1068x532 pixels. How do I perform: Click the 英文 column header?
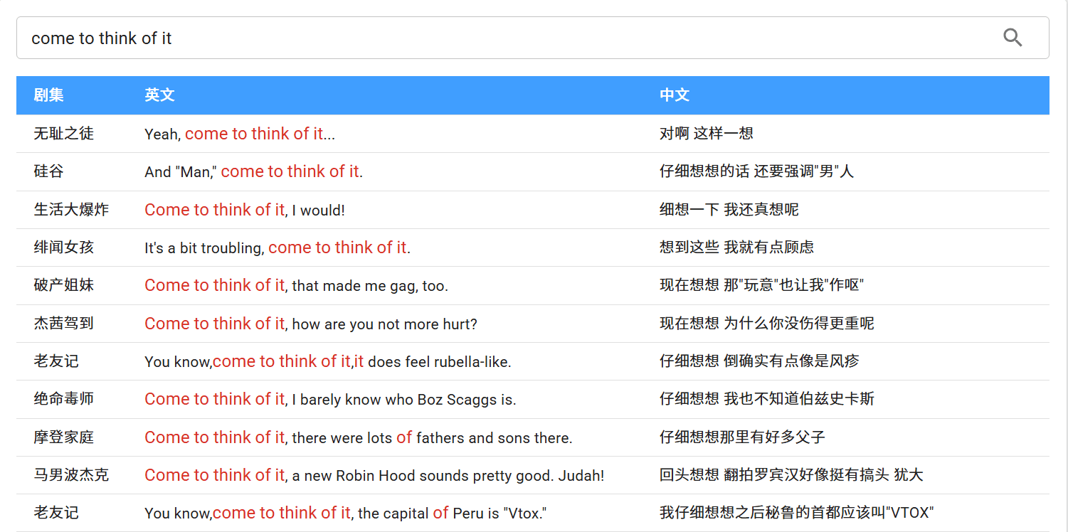pos(159,95)
